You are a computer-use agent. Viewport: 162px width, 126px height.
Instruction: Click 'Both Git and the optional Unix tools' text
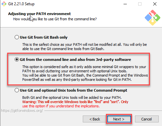[x=72, y=98]
